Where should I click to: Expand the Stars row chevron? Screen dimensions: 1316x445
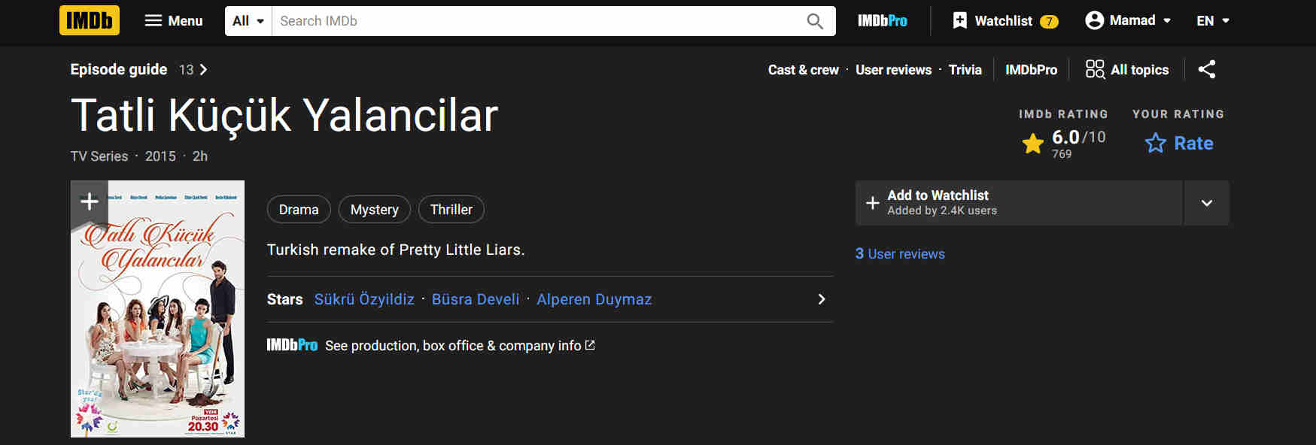click(821, 299)
